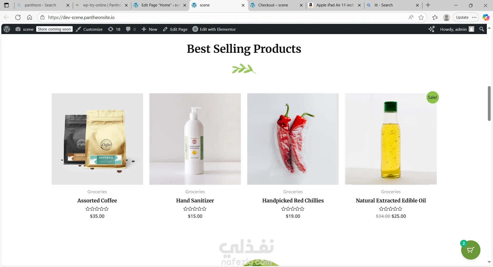Open the admin bar search magnifier
Viewport: 493px width, 267px height.
coord(481,29)
